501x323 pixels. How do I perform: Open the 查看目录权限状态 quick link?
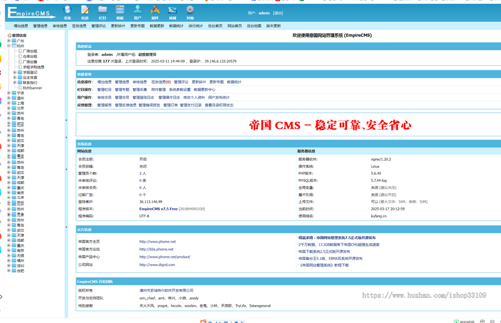pyautogui.click(x=219, y=105)
